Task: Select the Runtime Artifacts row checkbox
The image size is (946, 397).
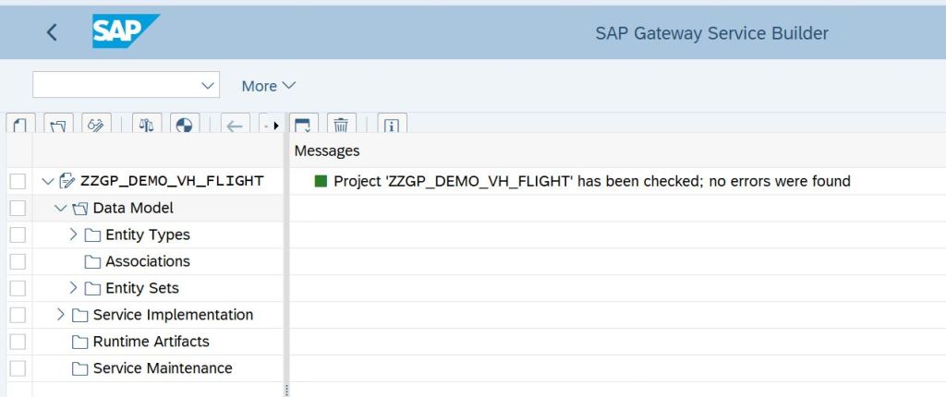Action: (x=18, y=343)
